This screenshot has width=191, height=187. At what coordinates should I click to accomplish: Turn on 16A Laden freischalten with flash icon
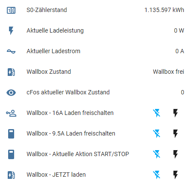(176, 113)
